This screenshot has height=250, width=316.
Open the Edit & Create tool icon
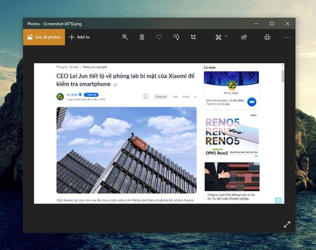click(x=218, y=37)
